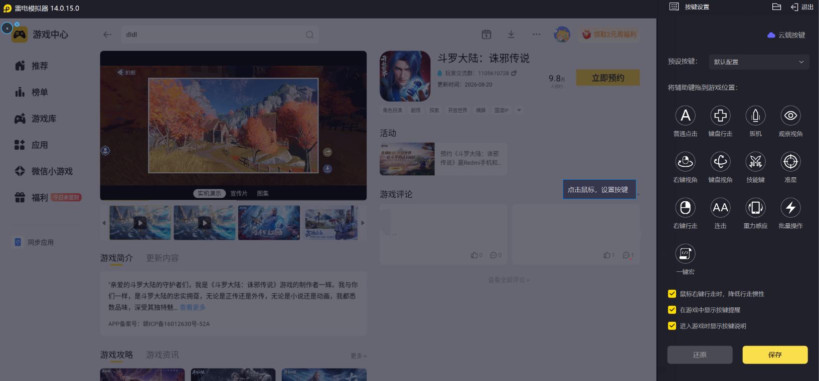Open the calendar reservation icon
Screen dimensions: 819x381
coord(486,34)
